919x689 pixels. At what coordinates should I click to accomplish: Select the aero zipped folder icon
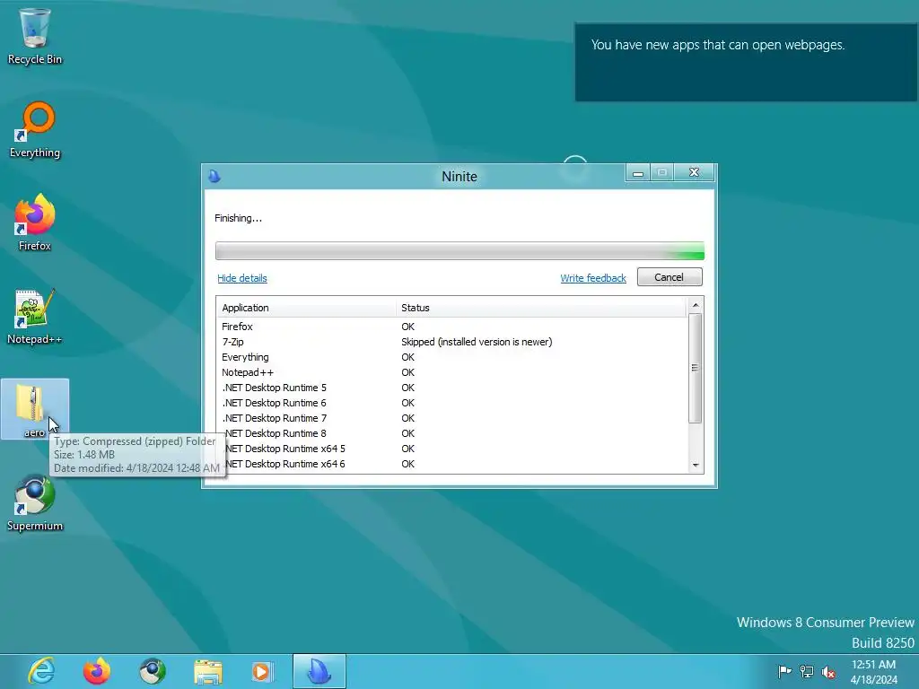[x=35, y=409]
